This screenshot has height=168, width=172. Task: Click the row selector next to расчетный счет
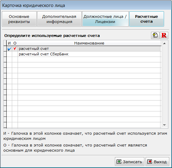coord(5,49)
